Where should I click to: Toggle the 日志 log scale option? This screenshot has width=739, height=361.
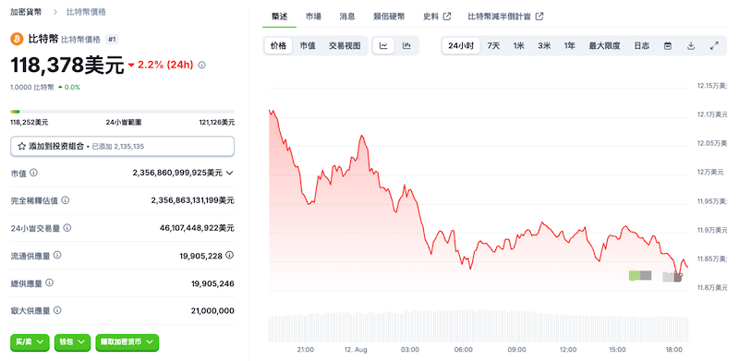(641, 46)
